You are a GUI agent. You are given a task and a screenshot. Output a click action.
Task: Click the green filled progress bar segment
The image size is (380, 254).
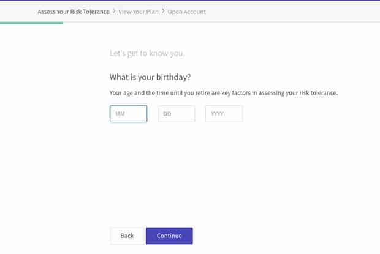click(x=31, y=23)
